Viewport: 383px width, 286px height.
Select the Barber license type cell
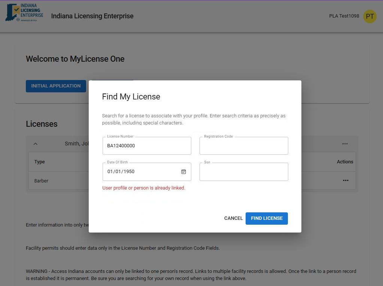pos(42,181)
